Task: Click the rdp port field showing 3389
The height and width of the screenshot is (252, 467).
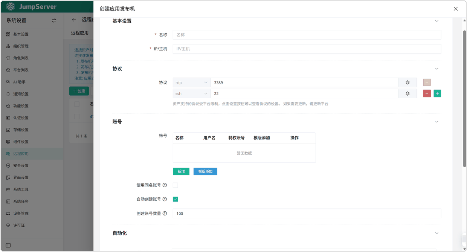Action: coord(305,82)
